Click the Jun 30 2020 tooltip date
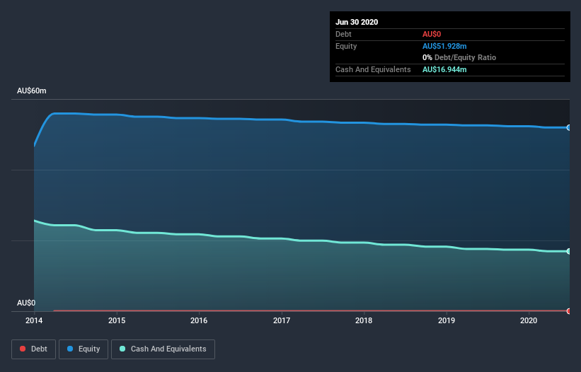Screen dimensions: 581x372 pos(357,22)
